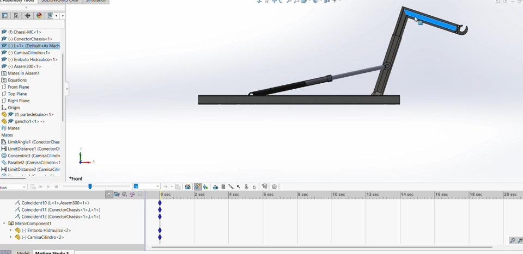This screenshot has height=254, width=523.
Task: Collapse the MirrorComponent1 node
Action: 4,224
